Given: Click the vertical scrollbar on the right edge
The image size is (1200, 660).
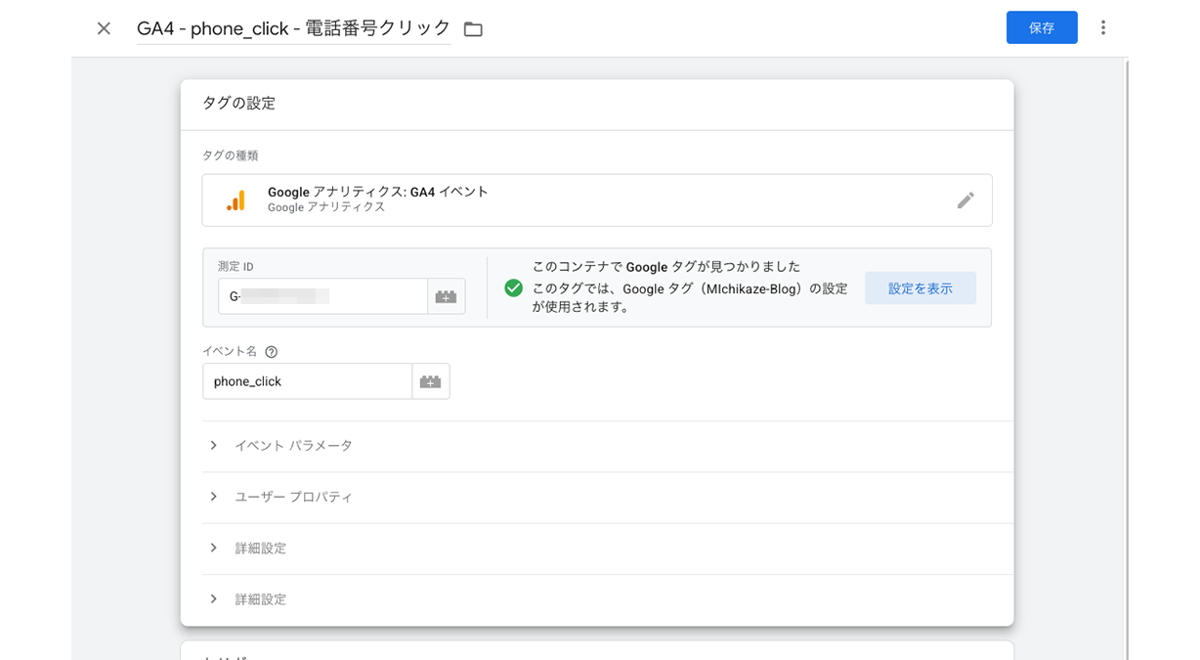Looking at the screenshot, I should [1127, 358].
